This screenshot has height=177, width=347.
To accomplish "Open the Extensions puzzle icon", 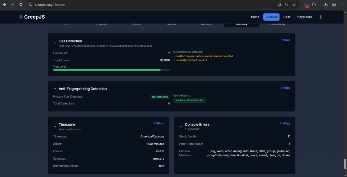I will click(314, 5).
